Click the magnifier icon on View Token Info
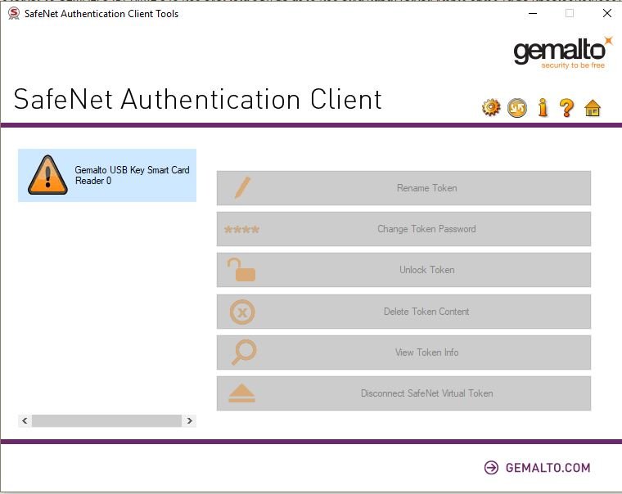622x494 pixels. pyautogui.click(x=244, y=352)
